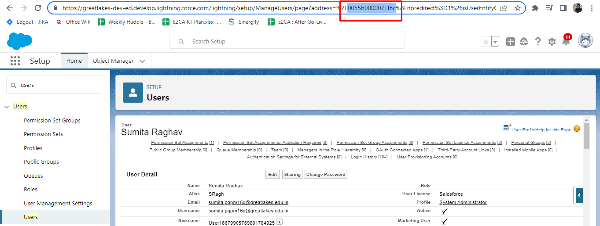The height and width of the screenshot is (226, 600).
Task: Bookmark this page with the star icon
Action: click(x=518, y=8)
